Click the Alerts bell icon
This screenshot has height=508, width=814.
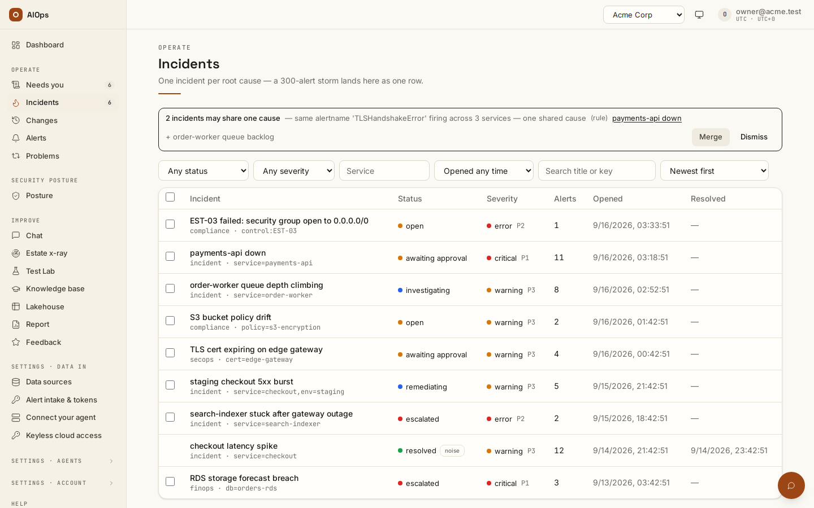click(x=16, y=138)
